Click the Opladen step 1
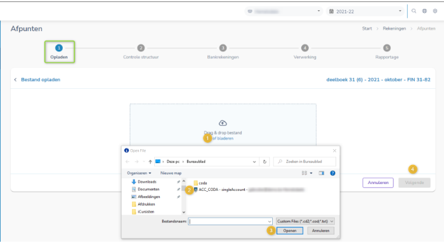Image resolution: width=444 pixels, height=243 pixels. pyautogui.click(x=59, y=52)
